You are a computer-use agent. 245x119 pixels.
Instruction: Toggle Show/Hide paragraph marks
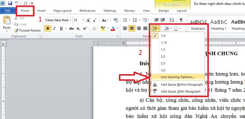coord(181,20)
